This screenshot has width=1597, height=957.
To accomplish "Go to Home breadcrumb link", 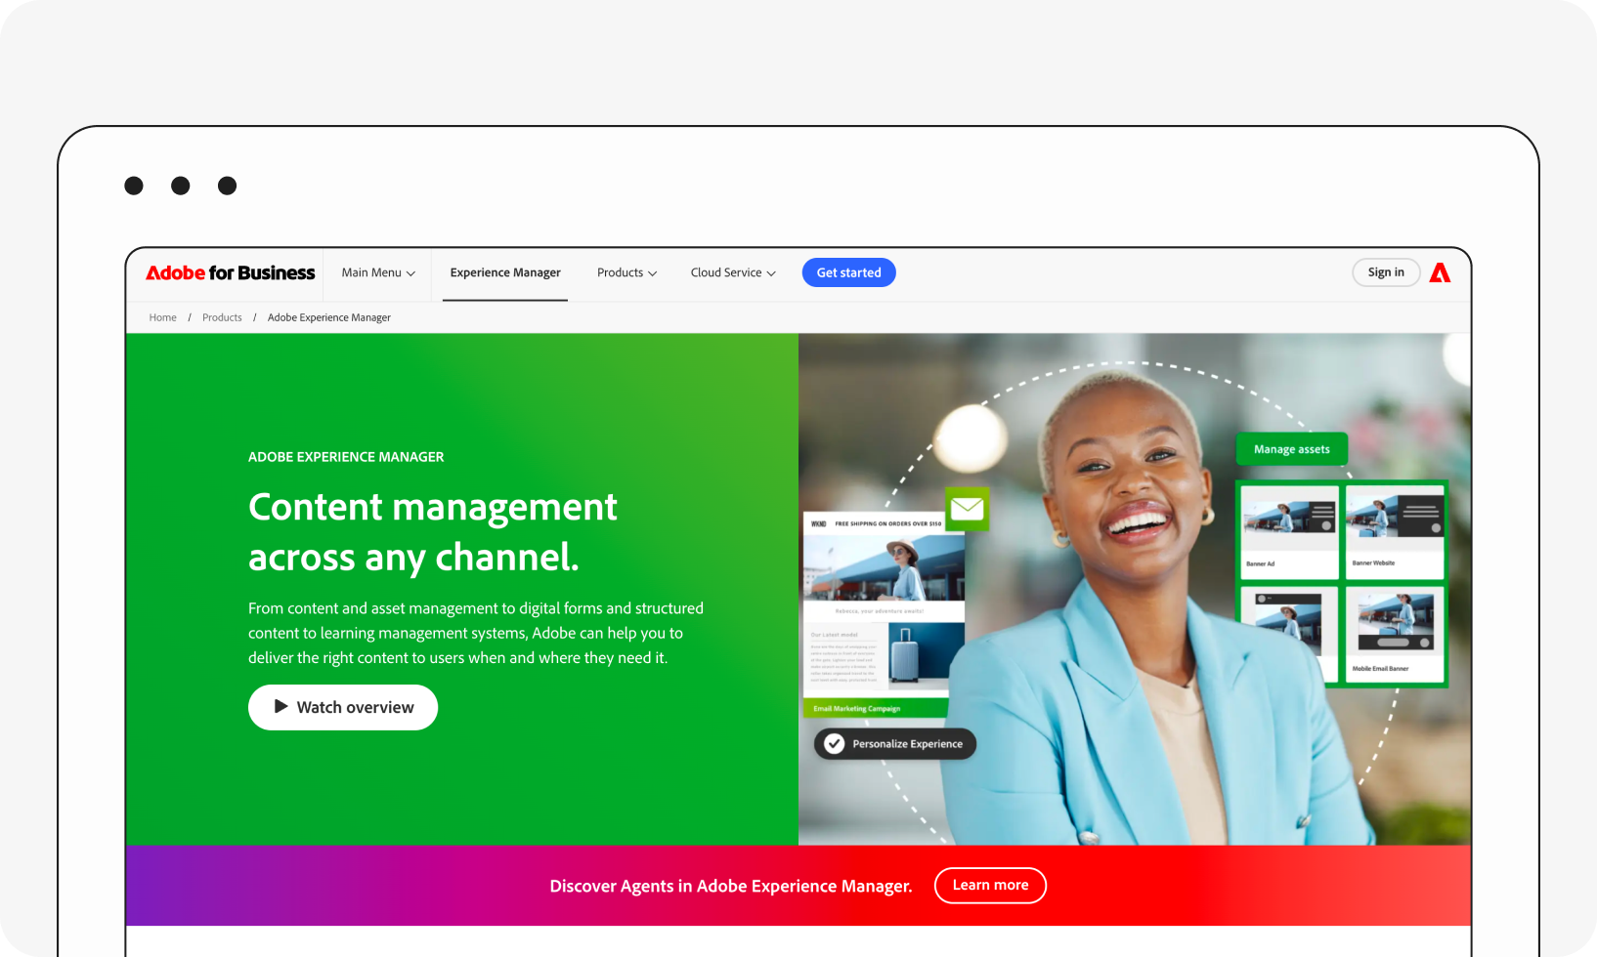I will (x=162, y=317).
